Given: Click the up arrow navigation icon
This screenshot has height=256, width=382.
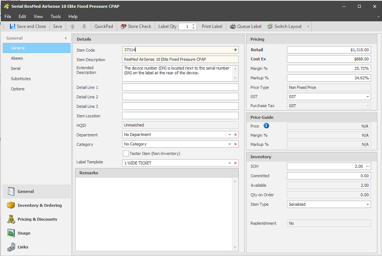Looking at the screenshot, I should [x=73, y=27].
